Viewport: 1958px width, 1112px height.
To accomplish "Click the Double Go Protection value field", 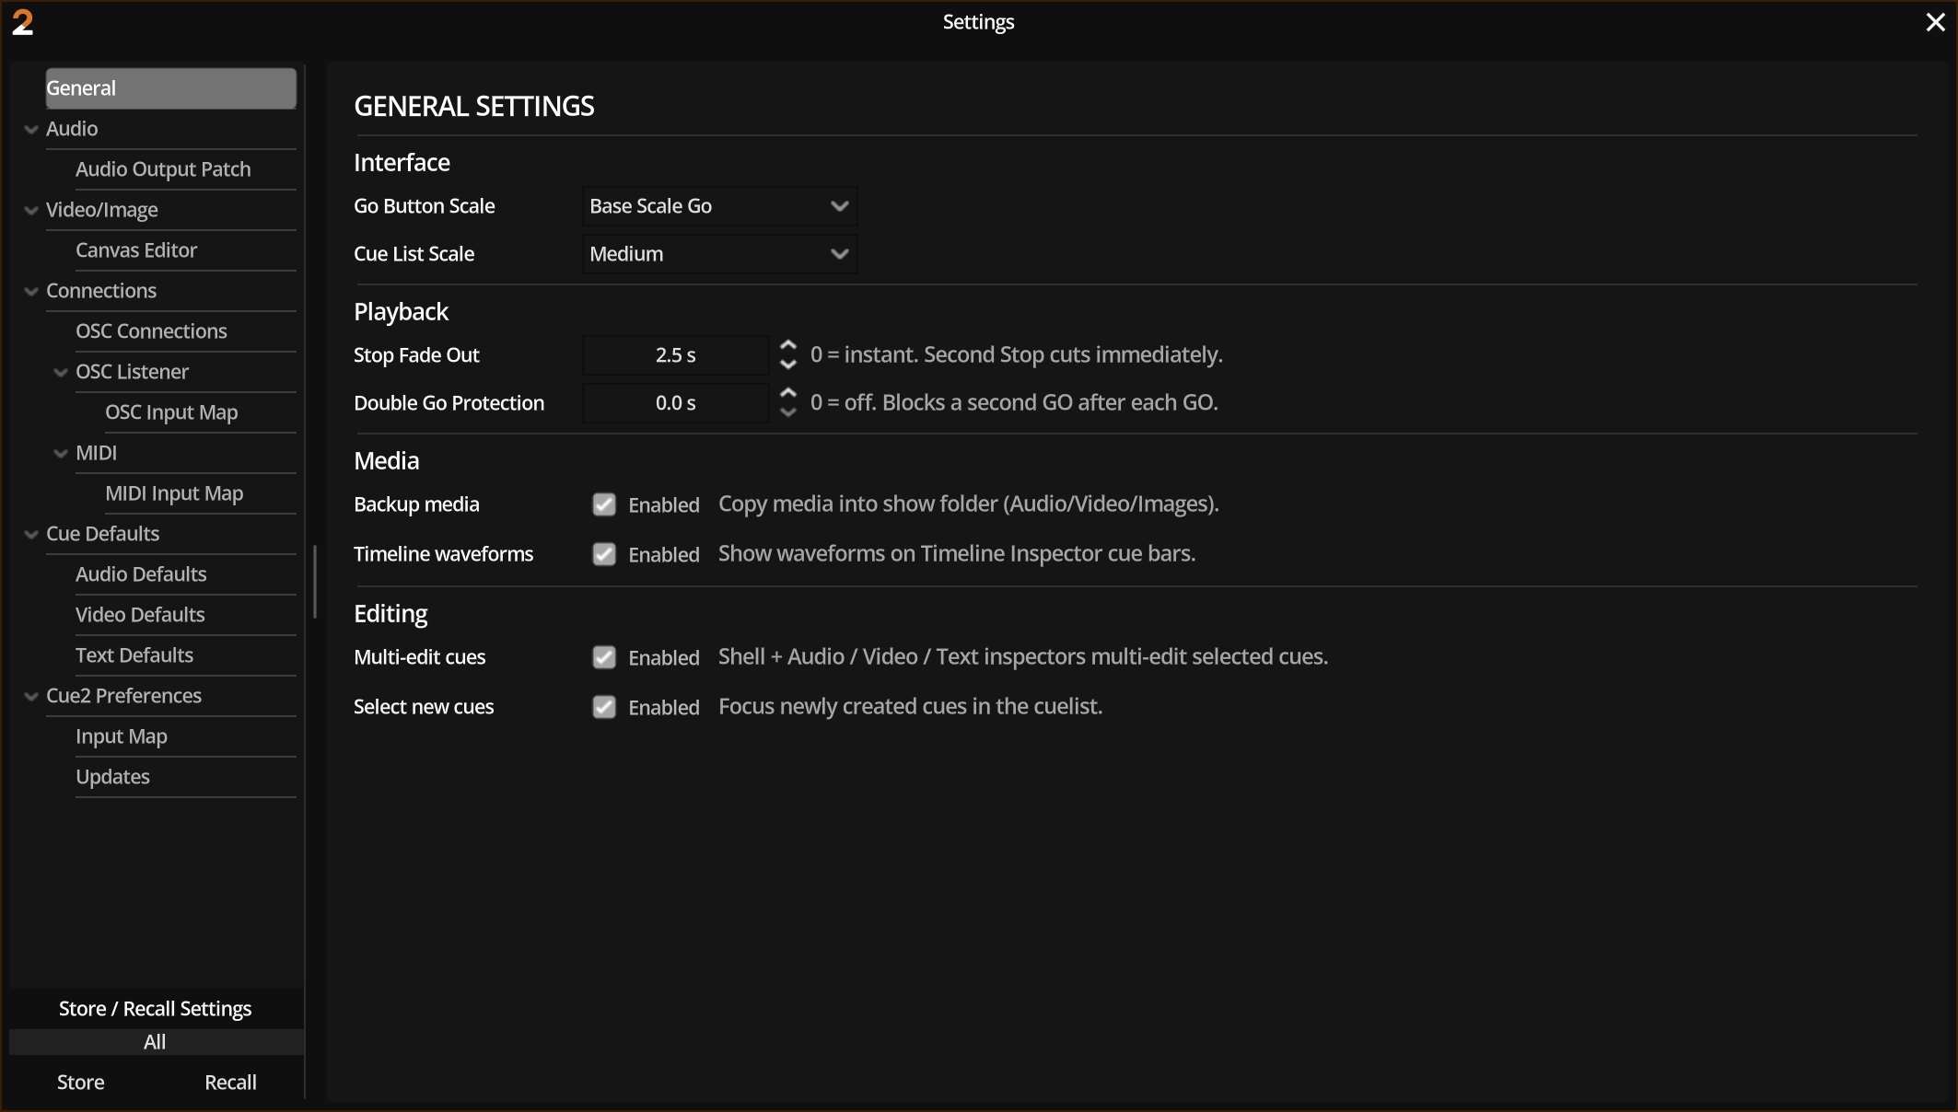I will [676, 403].
